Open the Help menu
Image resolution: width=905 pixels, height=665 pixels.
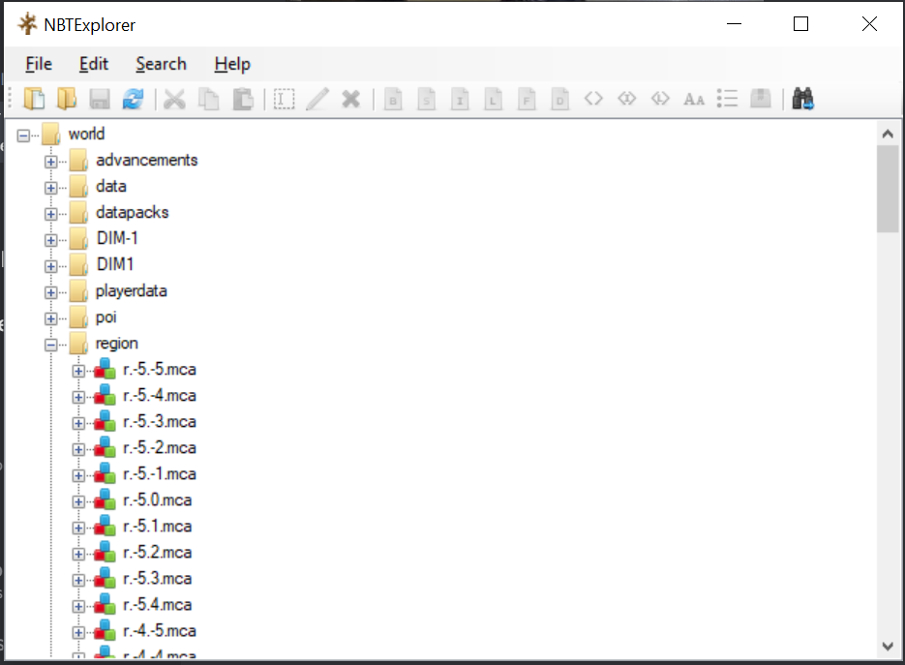[x=232, y=64]
